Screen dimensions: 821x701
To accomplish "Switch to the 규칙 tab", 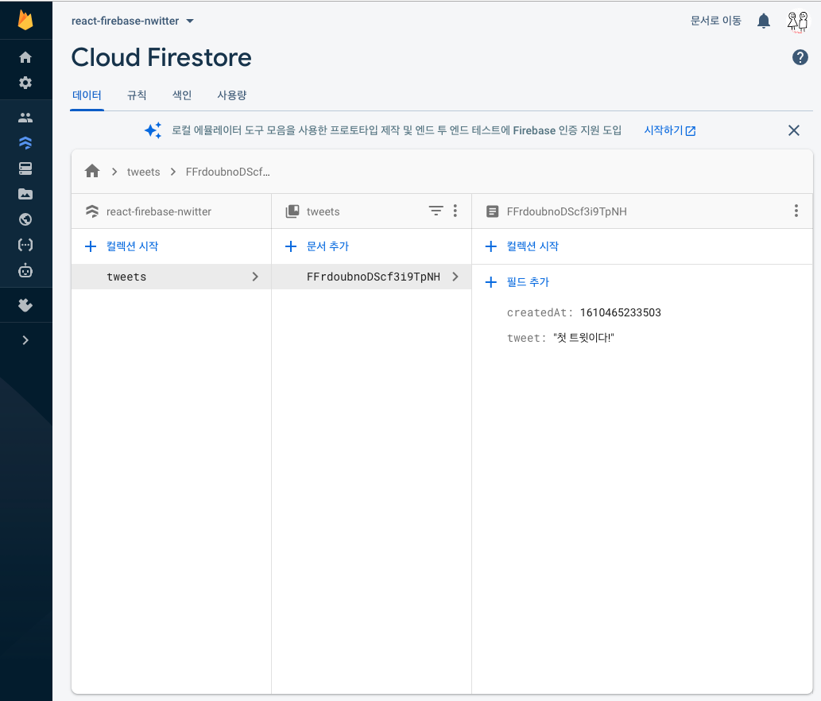I will pyautogui.click(x=137, y=95).
